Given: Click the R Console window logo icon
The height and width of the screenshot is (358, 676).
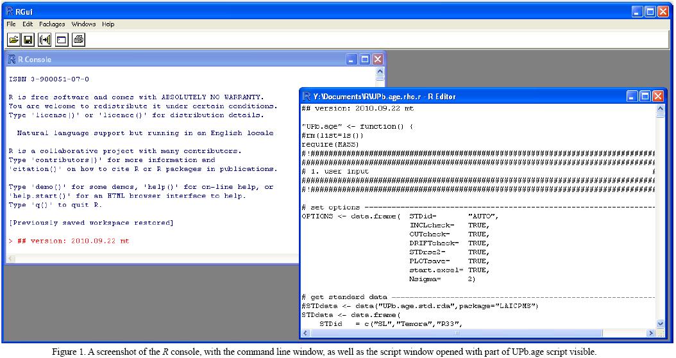Looking at the screenshot, I should coord(12,60).
